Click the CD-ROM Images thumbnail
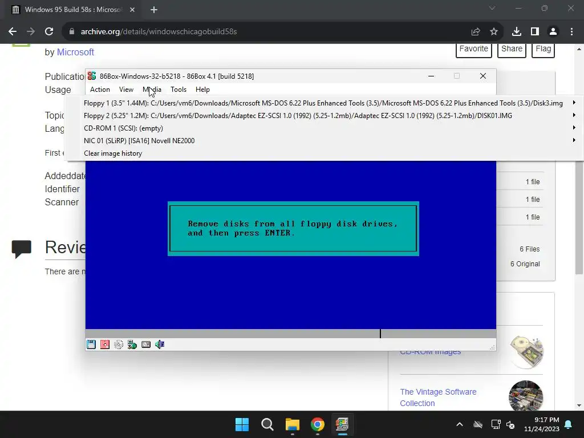Screen dimensions: 584x438 526,352
